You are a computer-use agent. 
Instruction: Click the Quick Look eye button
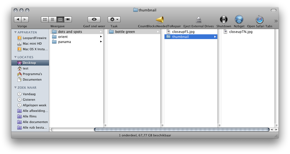[94, 19]
